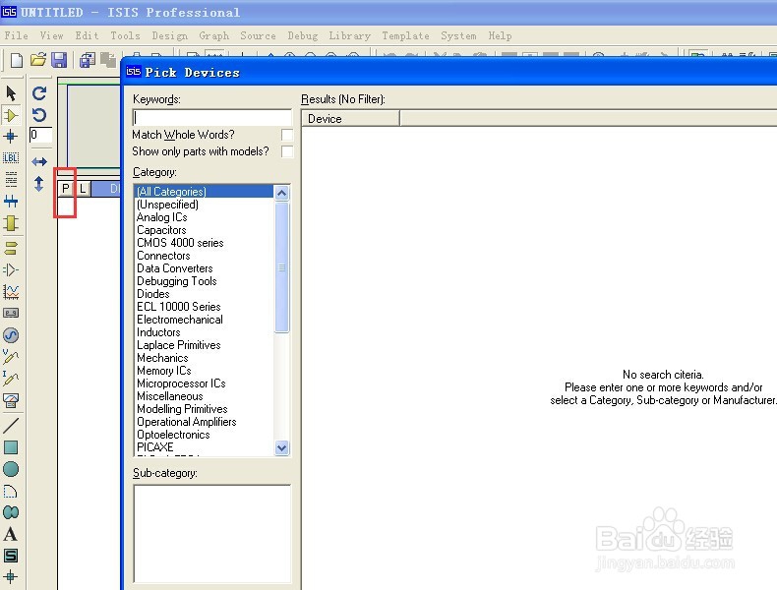Focus the Keywords search field
This screenshot has height=590, width=777.
pyautogui.click(x=212, y=118)
